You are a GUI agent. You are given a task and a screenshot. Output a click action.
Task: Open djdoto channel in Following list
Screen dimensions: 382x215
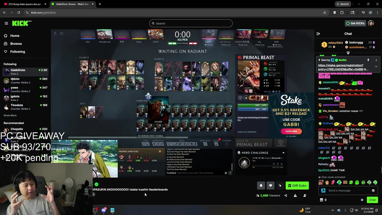25,81
